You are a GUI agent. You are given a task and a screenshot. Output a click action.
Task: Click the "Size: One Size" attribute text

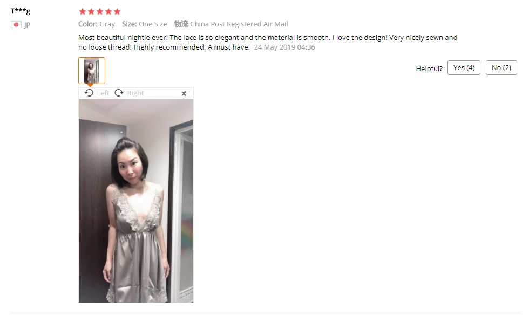[x=145, y=24]
